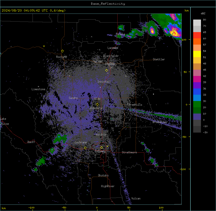Select the asterisk marker above Limestone
The width and height of the screenshot is (216, 211).
(x=38, y=87)
